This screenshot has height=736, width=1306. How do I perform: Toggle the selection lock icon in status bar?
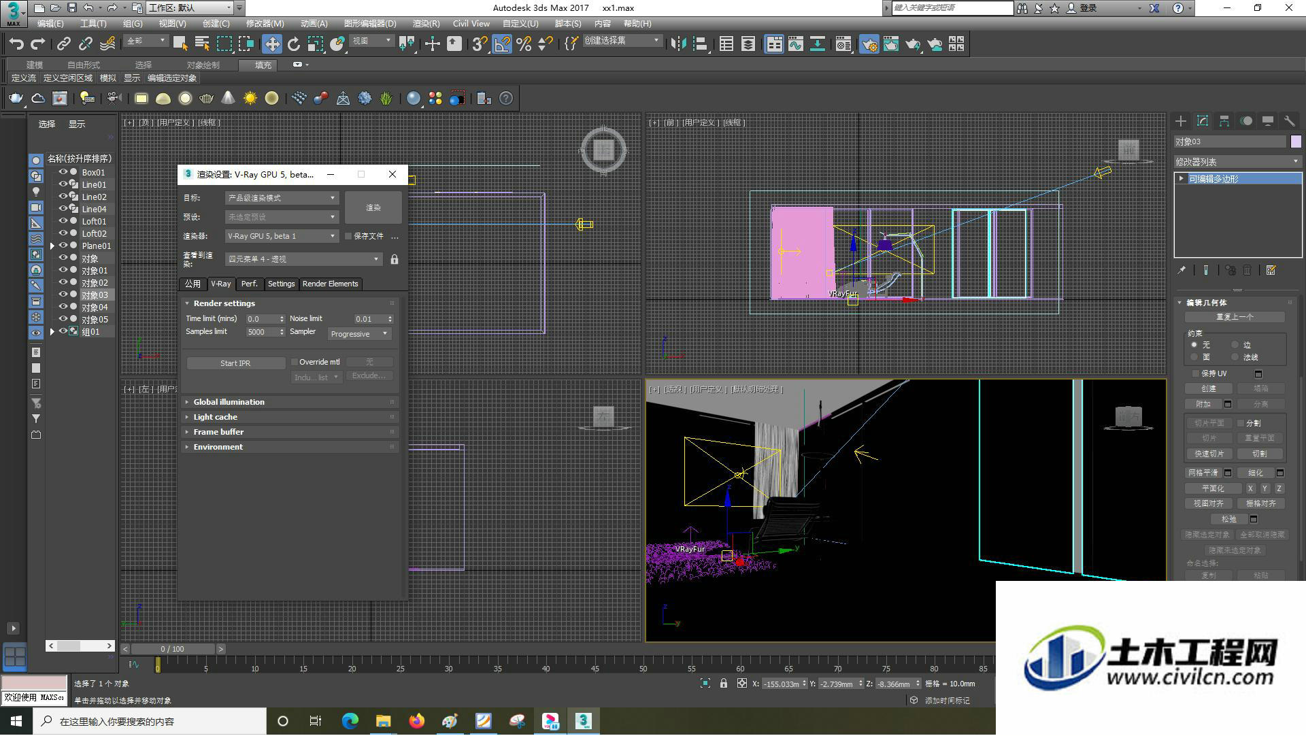point(724,684)
